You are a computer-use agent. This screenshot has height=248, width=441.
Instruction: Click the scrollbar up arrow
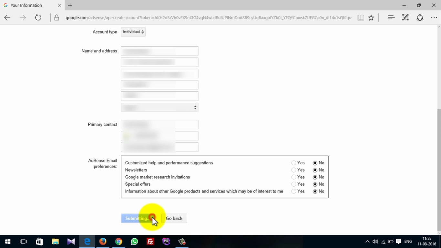pyautogui.click(x=439, y=27)
